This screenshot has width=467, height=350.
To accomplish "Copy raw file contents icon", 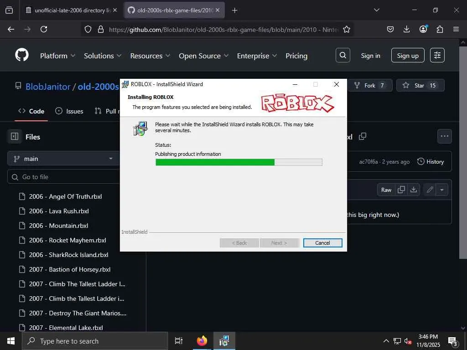I will (x=401, y=190).
